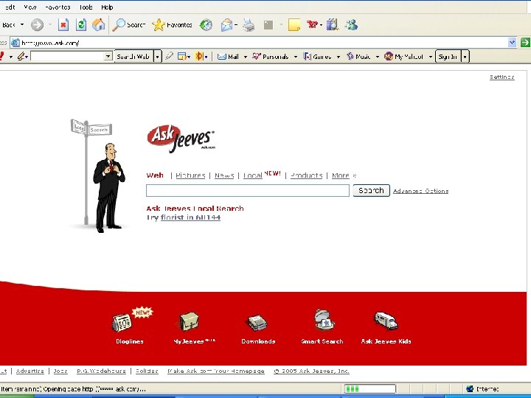Image resolution: width=531 pixels, height=398 pixels.
Task: Open Smart Search platter icon
Action: pyautogui.click(x=324, y=319)
